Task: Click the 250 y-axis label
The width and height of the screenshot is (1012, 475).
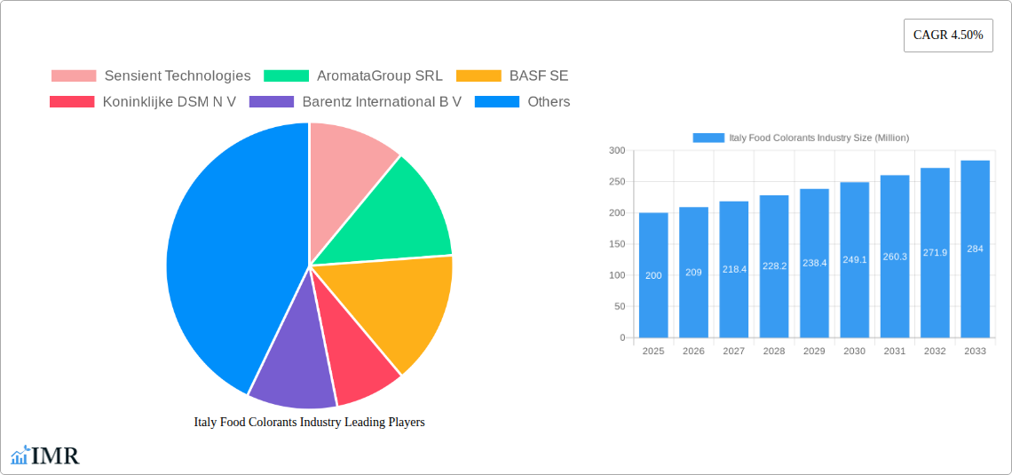Action: point(617,182)
